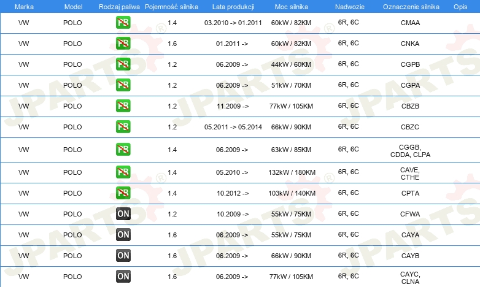The width and height of the screenshot is (480, 287).
Task: Click the Pojemność silnika column header
Action: [x=171, y=7]
